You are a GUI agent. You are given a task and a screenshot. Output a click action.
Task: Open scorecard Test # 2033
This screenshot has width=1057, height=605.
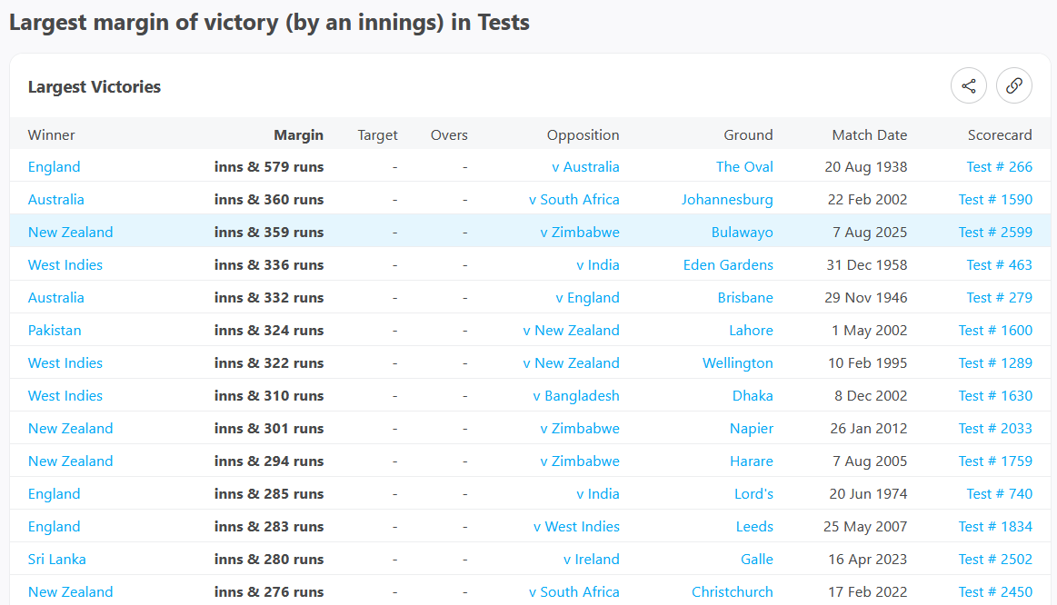point(996,429)
